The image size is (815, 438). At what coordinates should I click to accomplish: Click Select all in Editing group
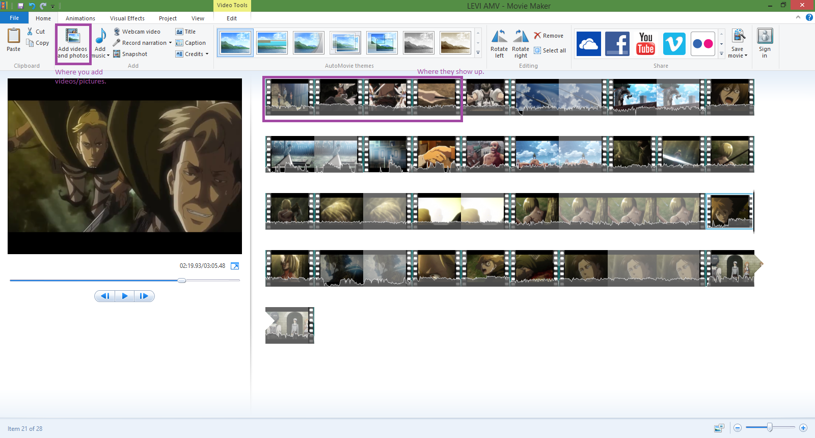click(550, 50)
